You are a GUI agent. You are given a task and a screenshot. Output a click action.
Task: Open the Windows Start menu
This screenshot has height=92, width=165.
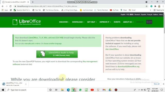point(3,90)
